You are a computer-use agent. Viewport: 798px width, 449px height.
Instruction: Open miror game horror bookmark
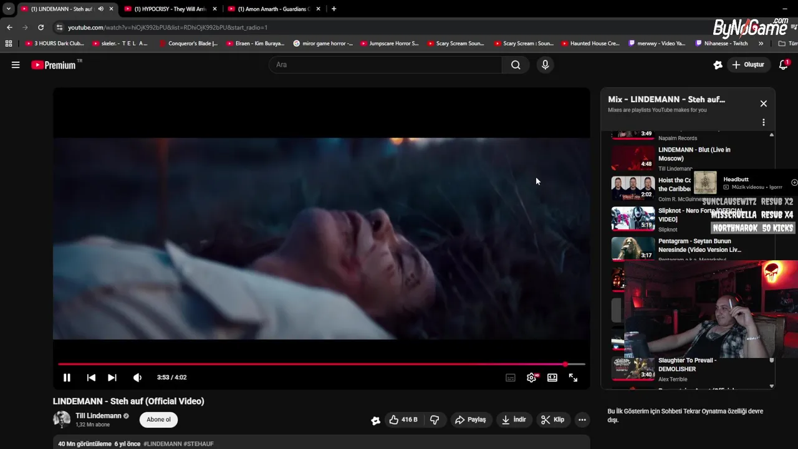(x=322, y=44)
